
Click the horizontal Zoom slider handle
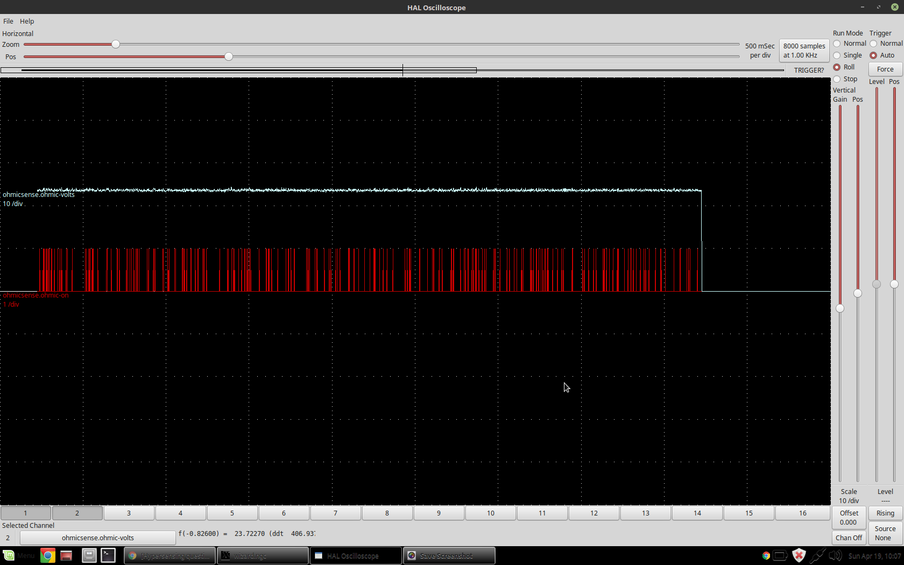(116, 44)
